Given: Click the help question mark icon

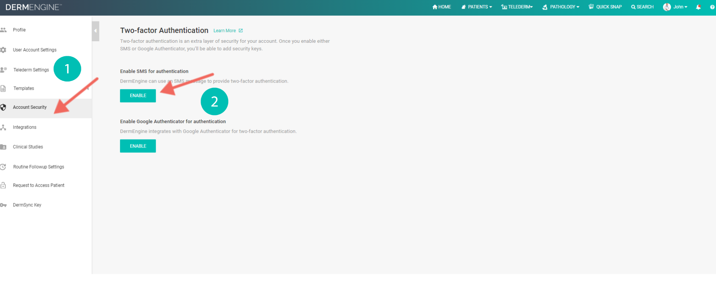Looking at the screenshot, I should pyautogui.click(x=712, y=7).
